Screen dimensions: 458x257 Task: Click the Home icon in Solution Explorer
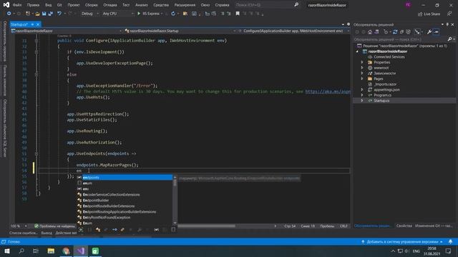370,32
